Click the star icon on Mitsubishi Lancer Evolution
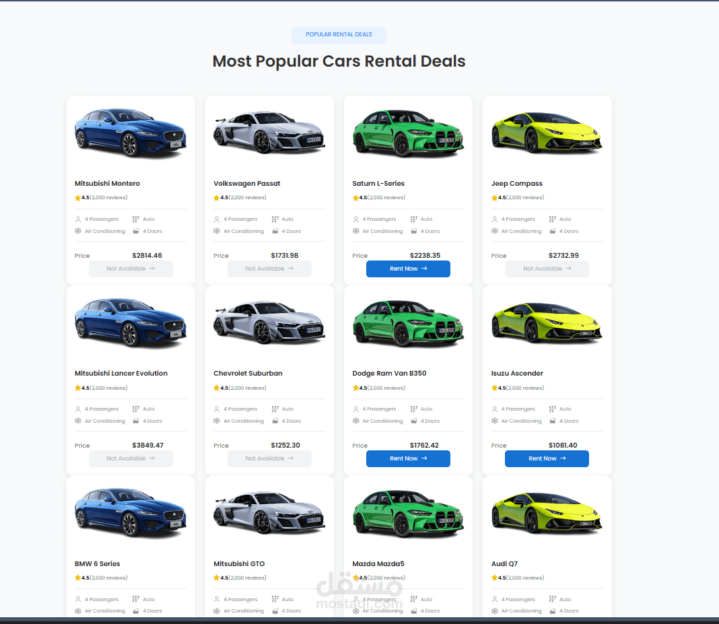This screenshot has width=719, height=624. pyautogui.click(x=77, y=388)
